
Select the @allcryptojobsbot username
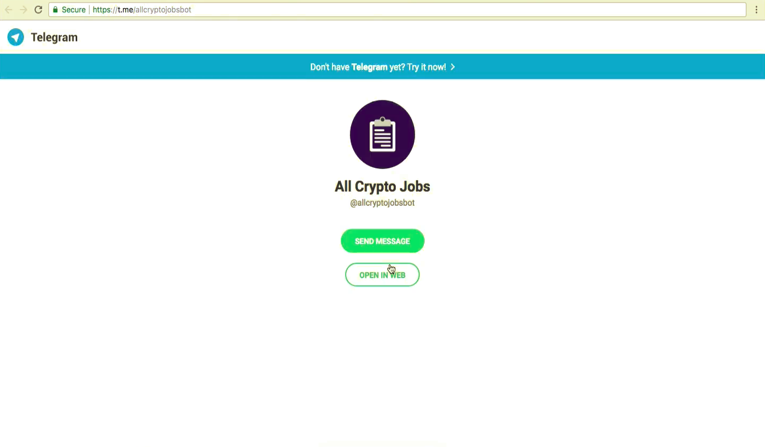point(382,202)
